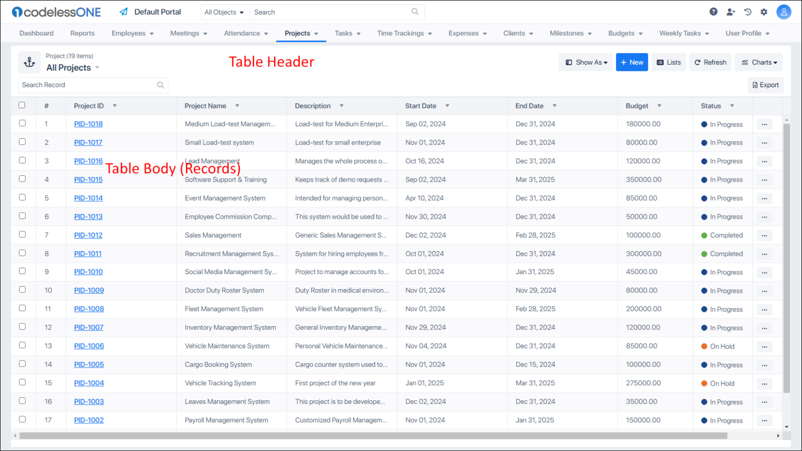
Task: Open the Expenses menu tab
Action: (x=468, y=33)
